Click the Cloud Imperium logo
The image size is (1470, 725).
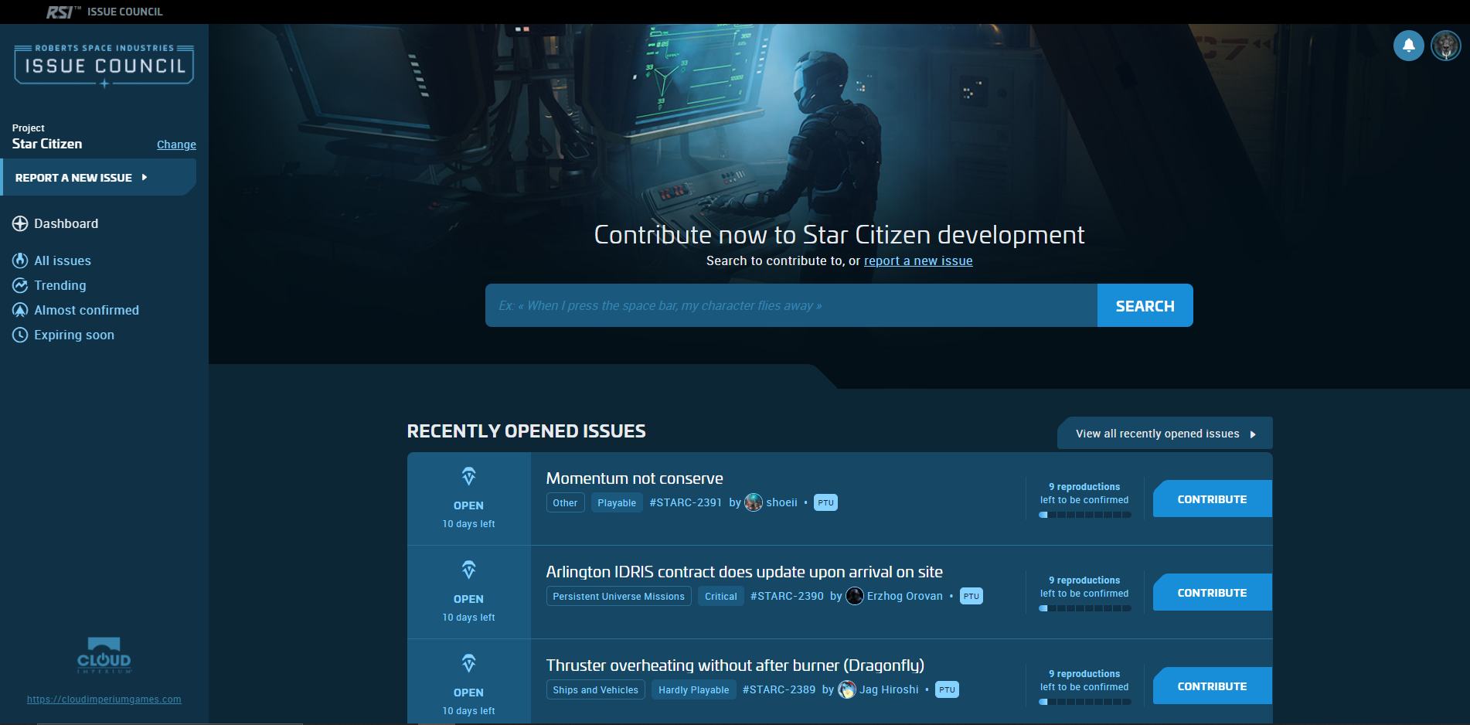[104, 655]
